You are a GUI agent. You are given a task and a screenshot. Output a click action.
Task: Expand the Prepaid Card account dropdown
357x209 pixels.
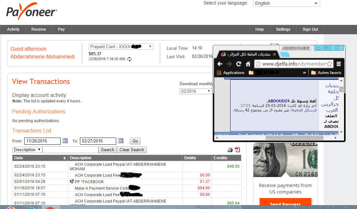121,47
